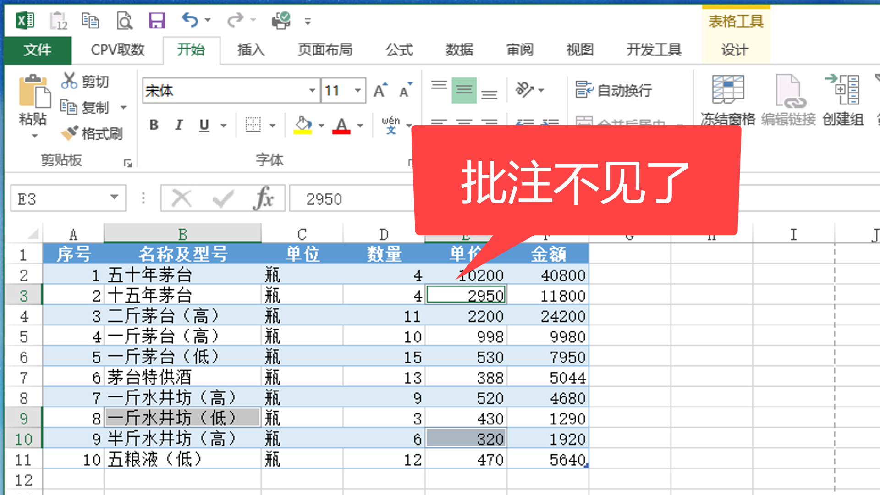Viewport: 880px width, 495px height.
Task: Click the formula bar showing 2950
Action: pyautogui.click(x=352, y=198)
